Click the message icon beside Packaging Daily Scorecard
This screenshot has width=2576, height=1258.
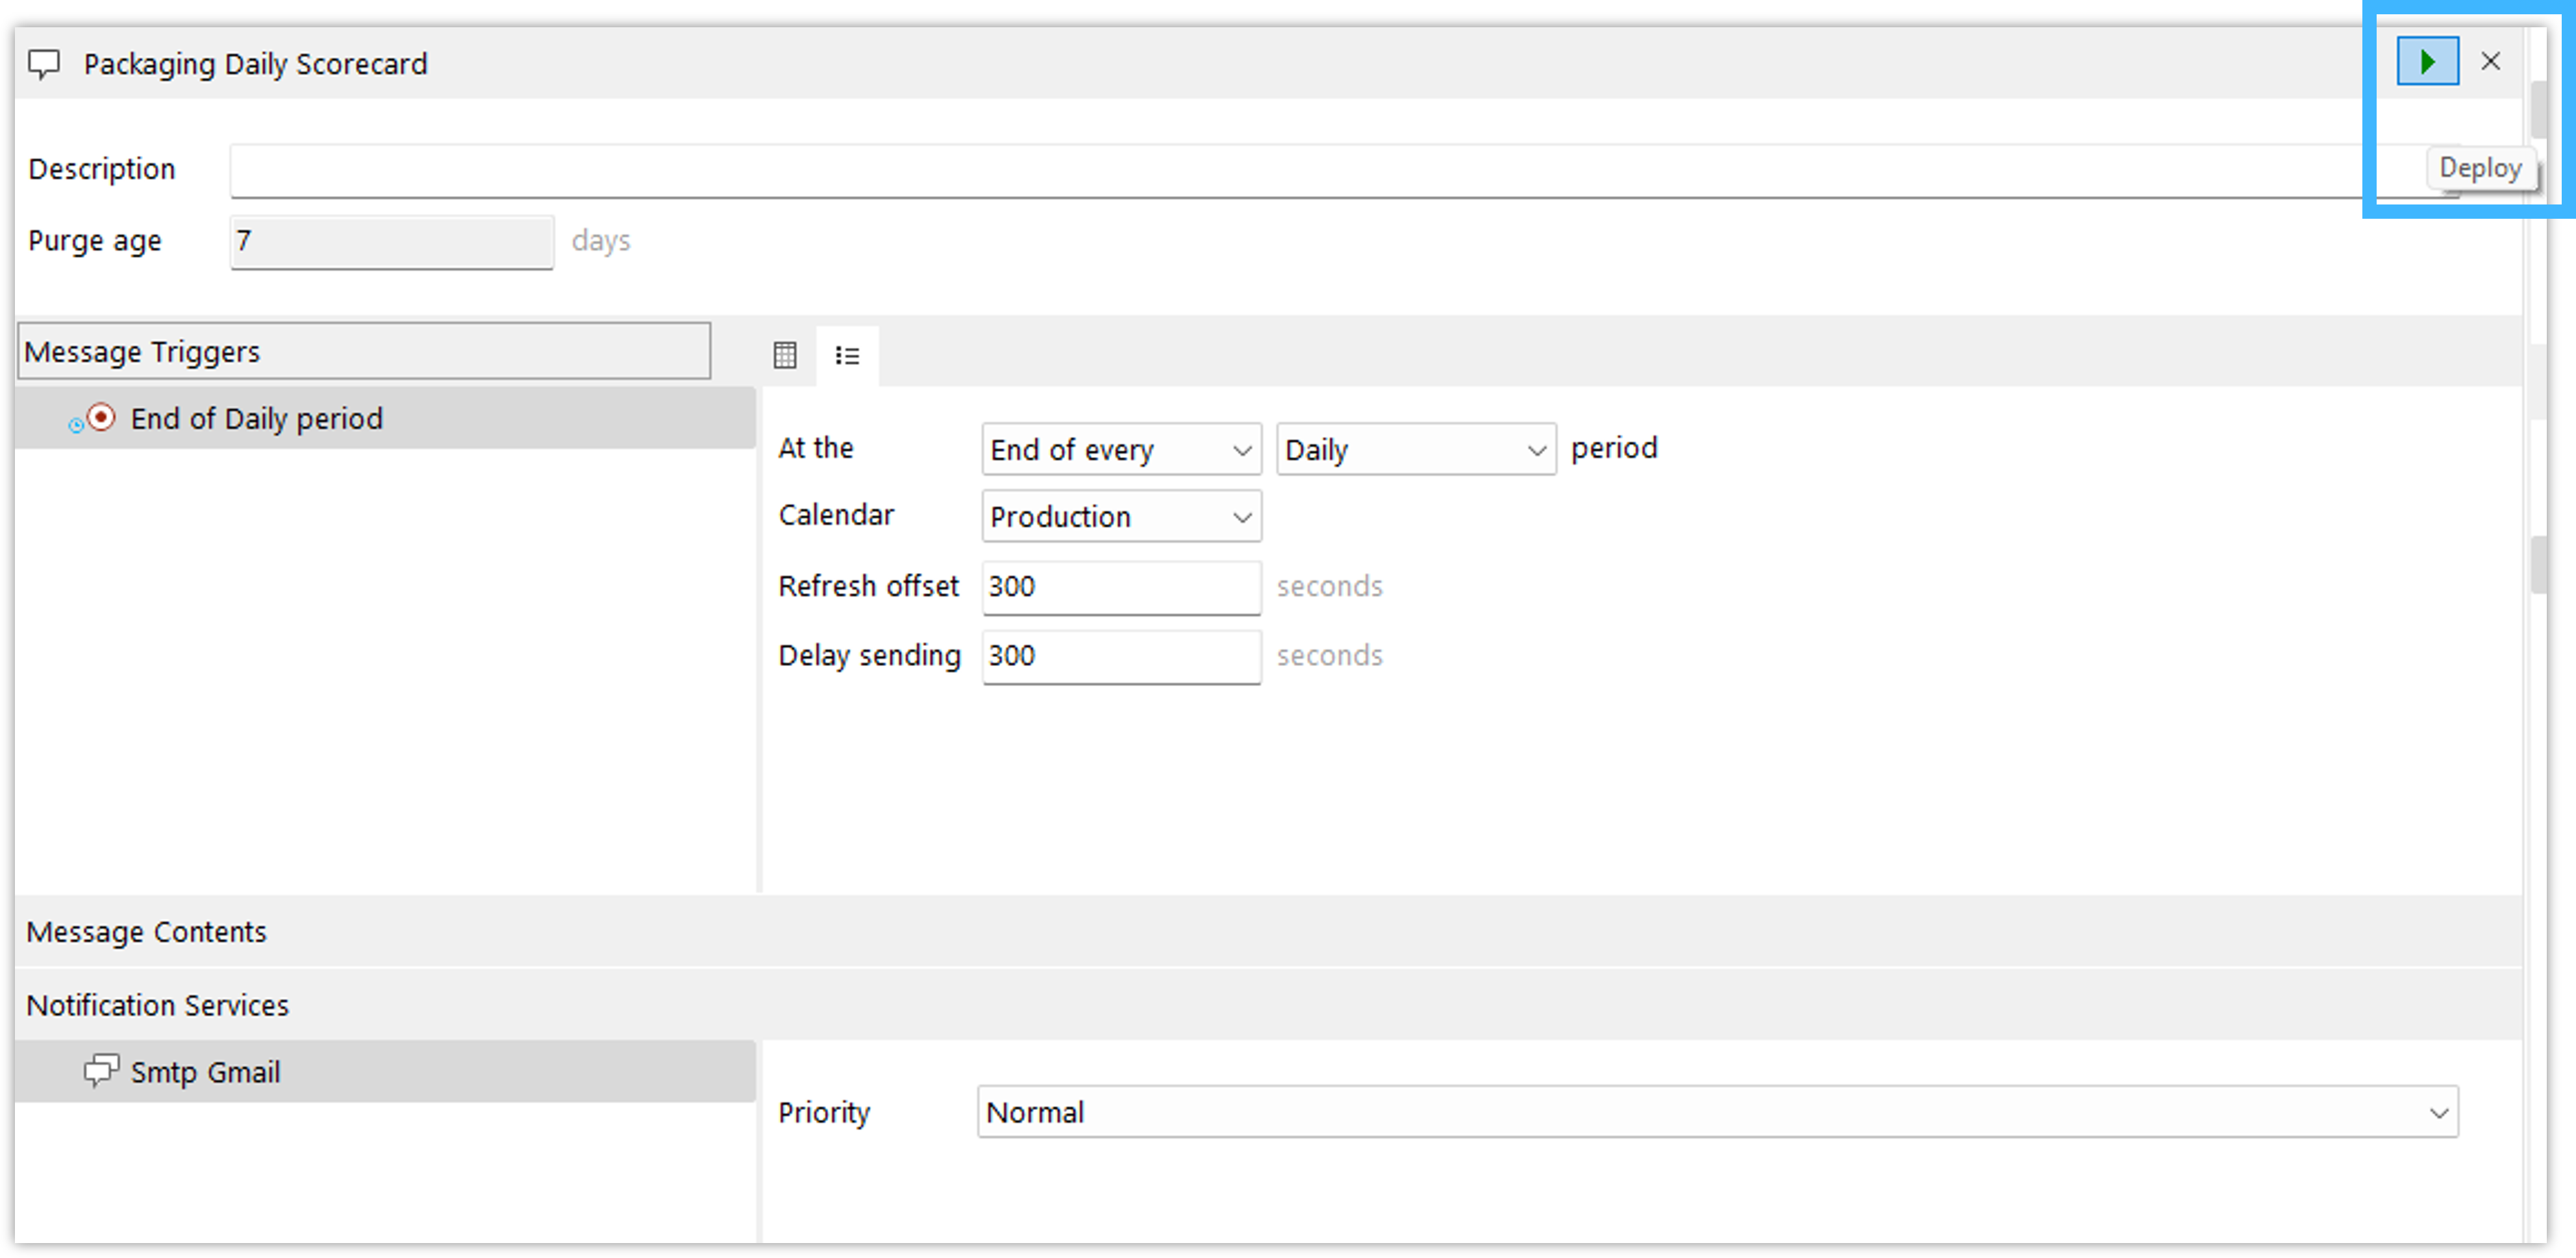pyautogui.click(x=44, y=64)
